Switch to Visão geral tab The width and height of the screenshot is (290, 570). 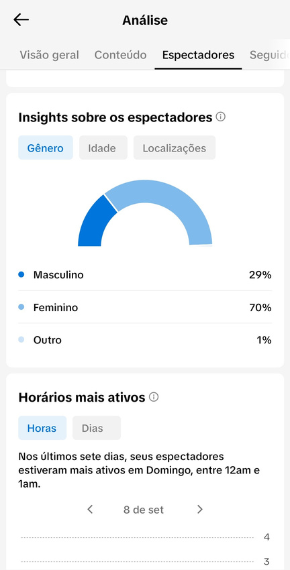point(49,55)
